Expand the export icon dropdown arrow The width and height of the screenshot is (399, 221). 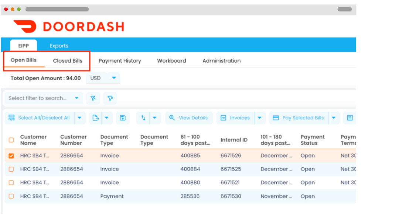tap(107, 118)
